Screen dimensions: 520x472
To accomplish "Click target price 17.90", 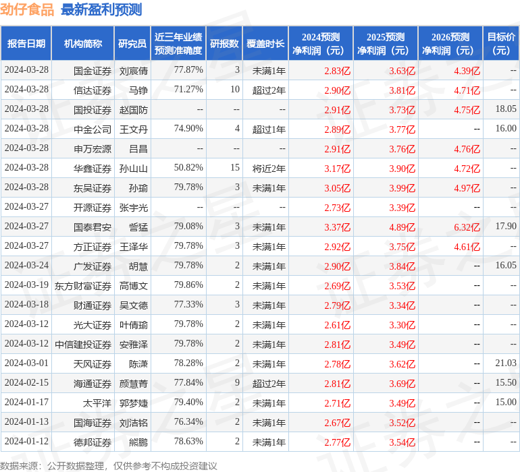I will 506,226.
